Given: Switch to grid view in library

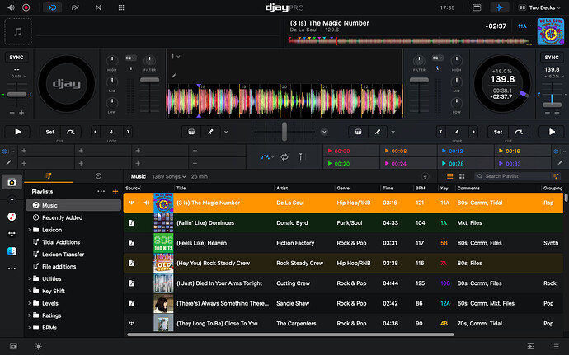Looking at the screenshot, I should [x=462, y=176].
